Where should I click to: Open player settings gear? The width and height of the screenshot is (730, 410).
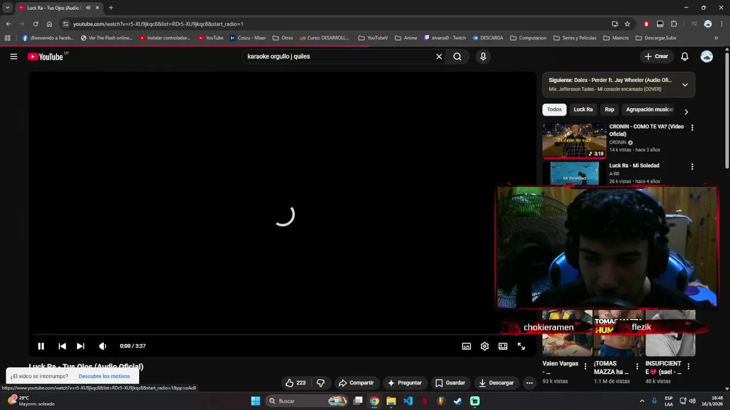click(485, 346)
